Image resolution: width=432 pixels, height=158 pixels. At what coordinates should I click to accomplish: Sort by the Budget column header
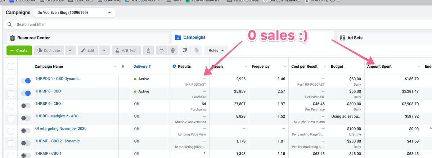[x=337, y=66]
